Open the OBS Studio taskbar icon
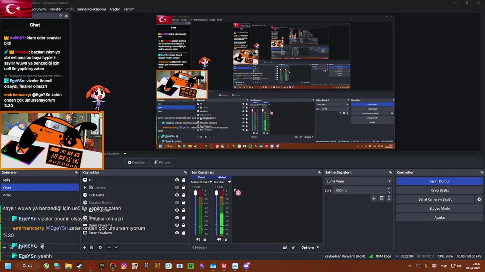485x272 pixels. pyautogui.click(x=113, y=266)
